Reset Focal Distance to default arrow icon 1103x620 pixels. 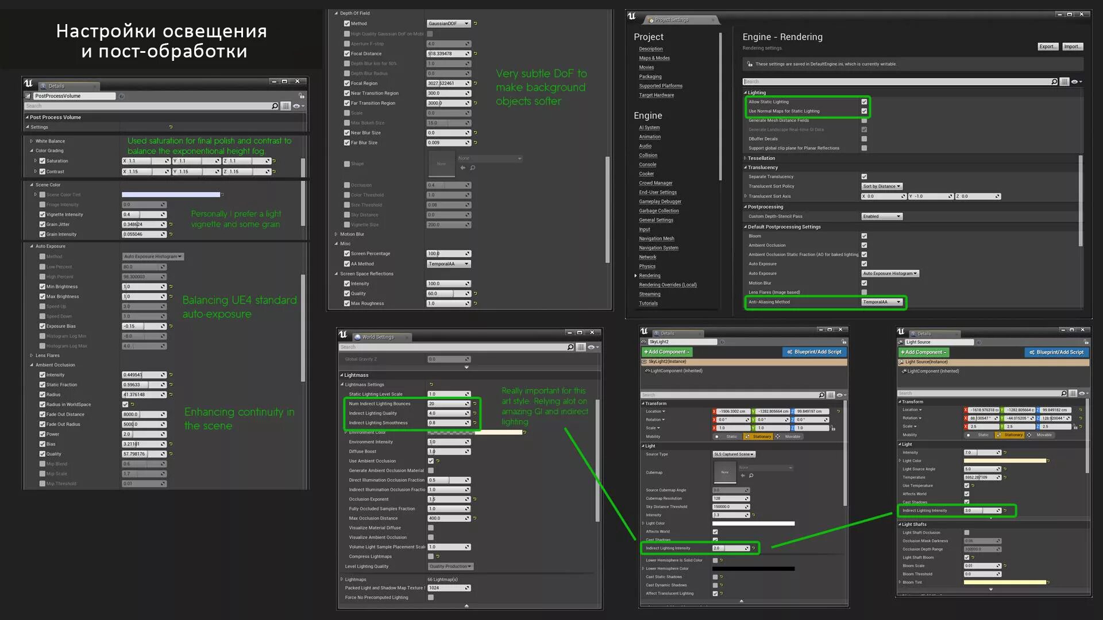click(x=475, y=54)
